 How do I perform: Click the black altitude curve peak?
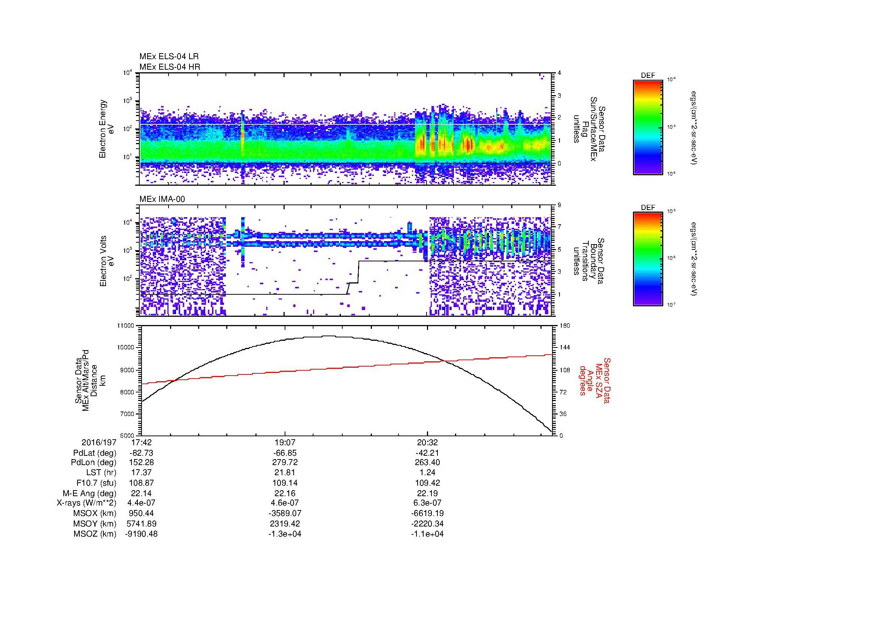pos(328,336)
